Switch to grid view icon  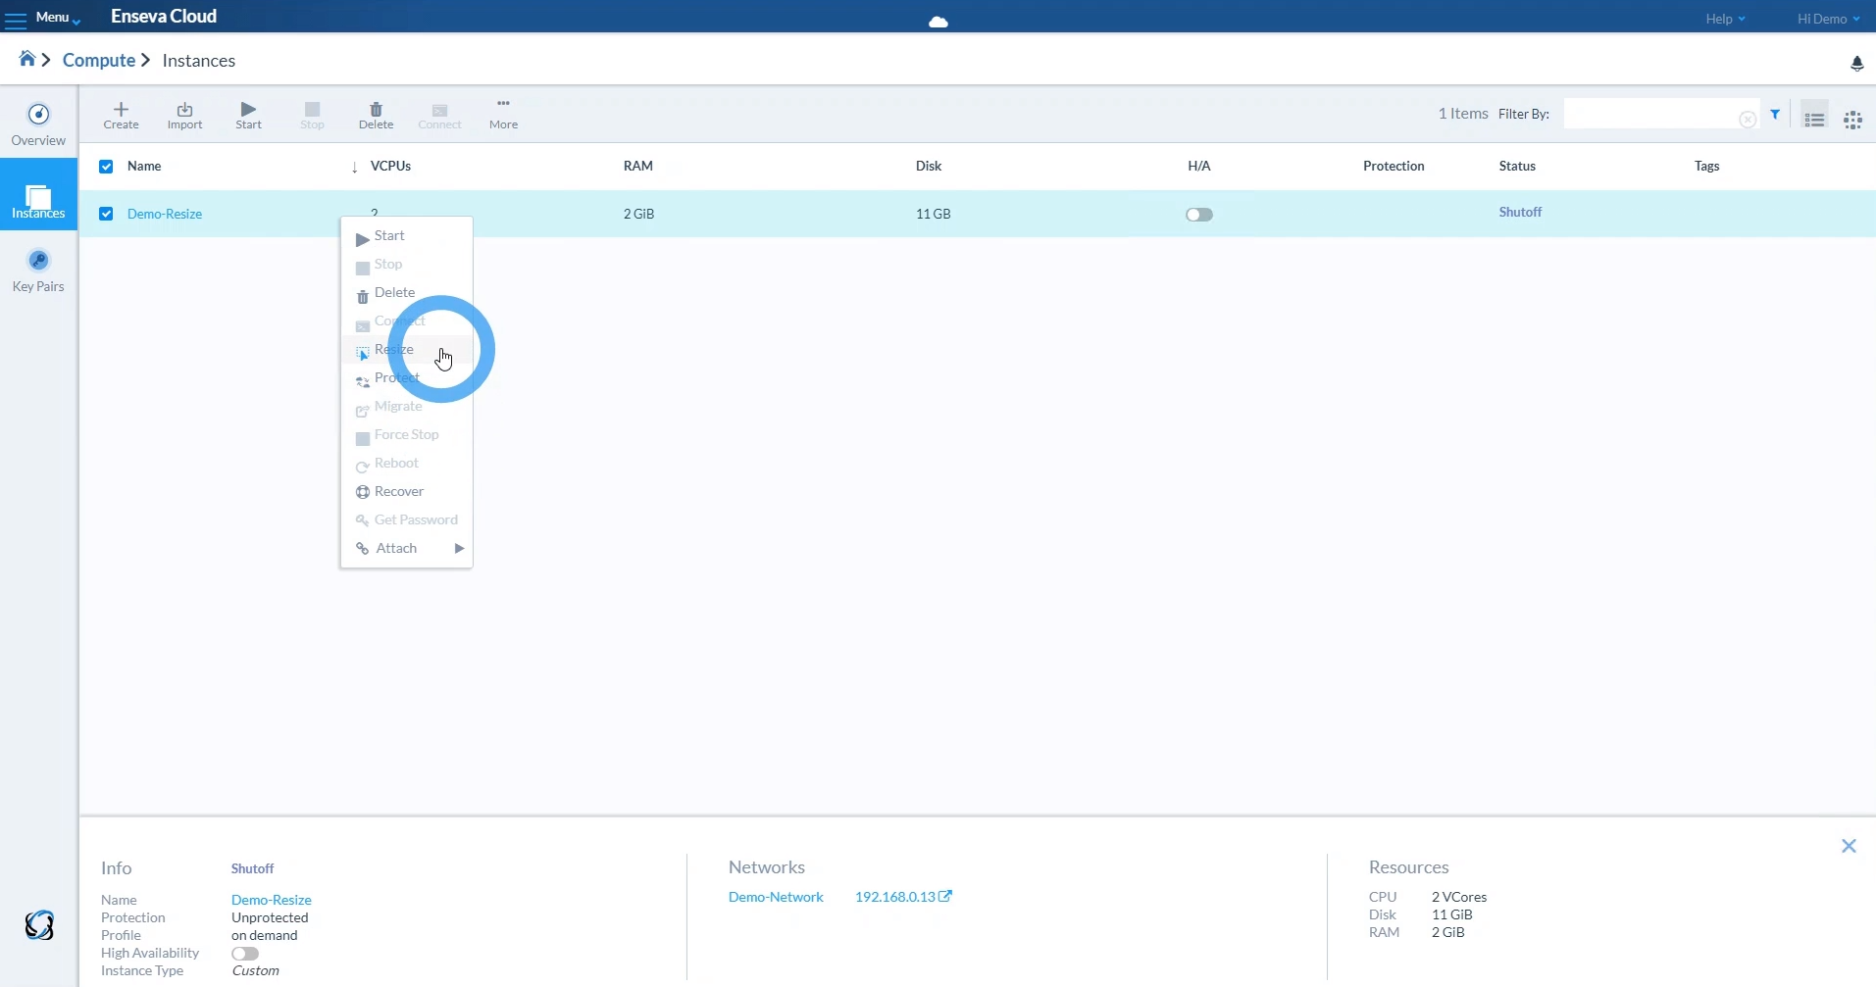1852,121
